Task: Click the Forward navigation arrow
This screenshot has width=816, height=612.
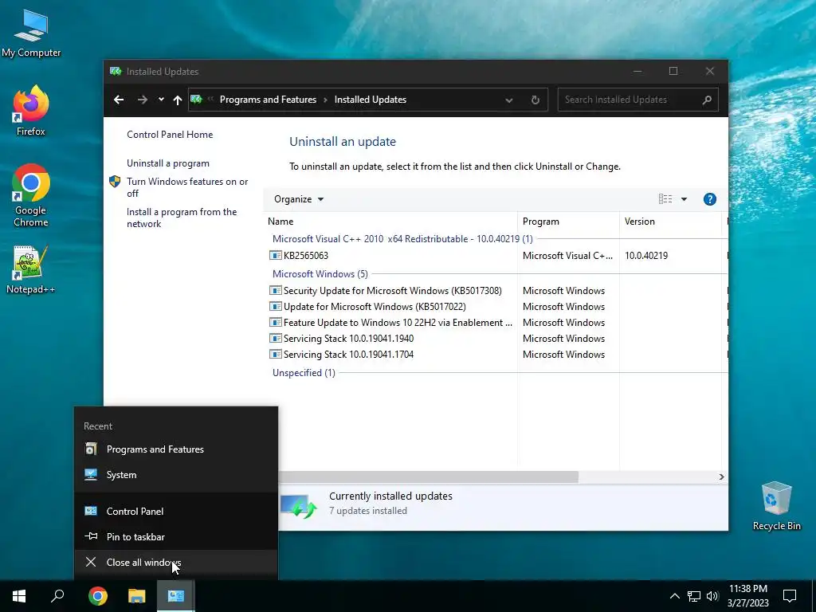Action: coord(142,100)
